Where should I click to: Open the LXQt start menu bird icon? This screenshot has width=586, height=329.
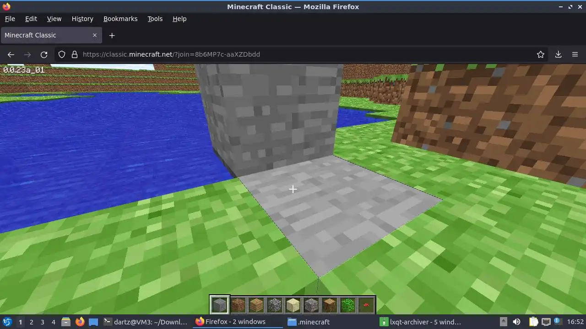pyautogui.click(x=7, y=322)
